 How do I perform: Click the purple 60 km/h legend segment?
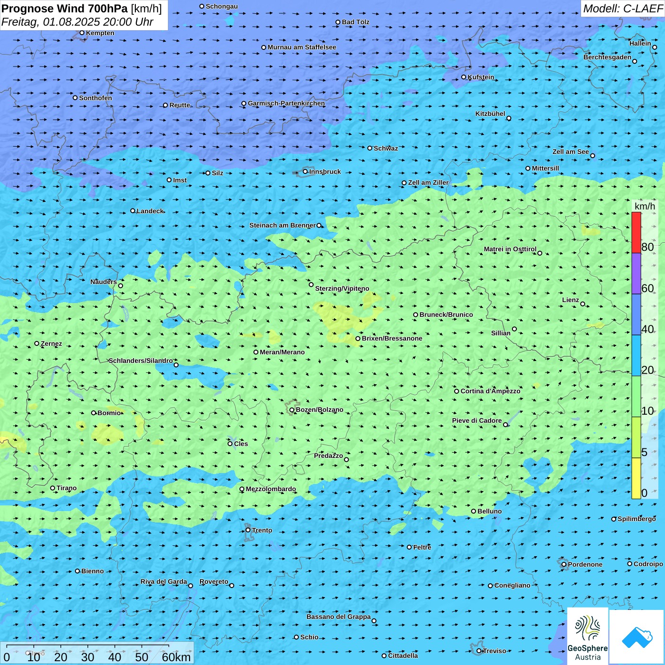tap(636, 273)
